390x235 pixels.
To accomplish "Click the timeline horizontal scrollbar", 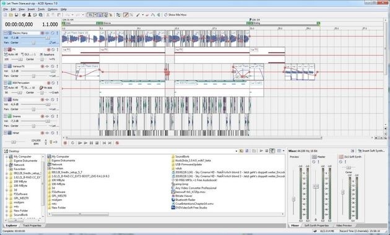I will click(x=194, y=138).
